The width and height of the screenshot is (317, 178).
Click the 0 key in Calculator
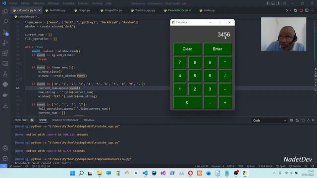coord(187,102)
